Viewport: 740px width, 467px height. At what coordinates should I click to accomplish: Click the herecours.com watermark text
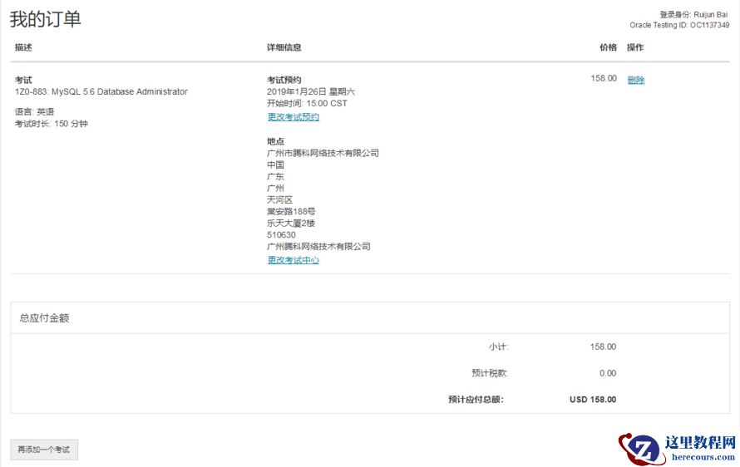tap(703, 457)
